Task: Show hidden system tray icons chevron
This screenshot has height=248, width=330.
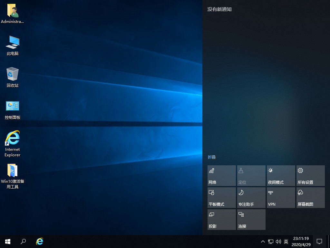Action: pyautogui.click(x=263, y=242)
